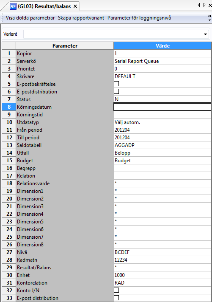Toggle the E-postbekräftelse checkbox

(116, 84)
